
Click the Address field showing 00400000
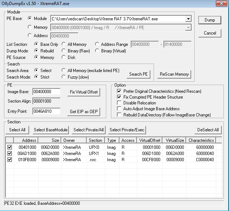[64, 36]
